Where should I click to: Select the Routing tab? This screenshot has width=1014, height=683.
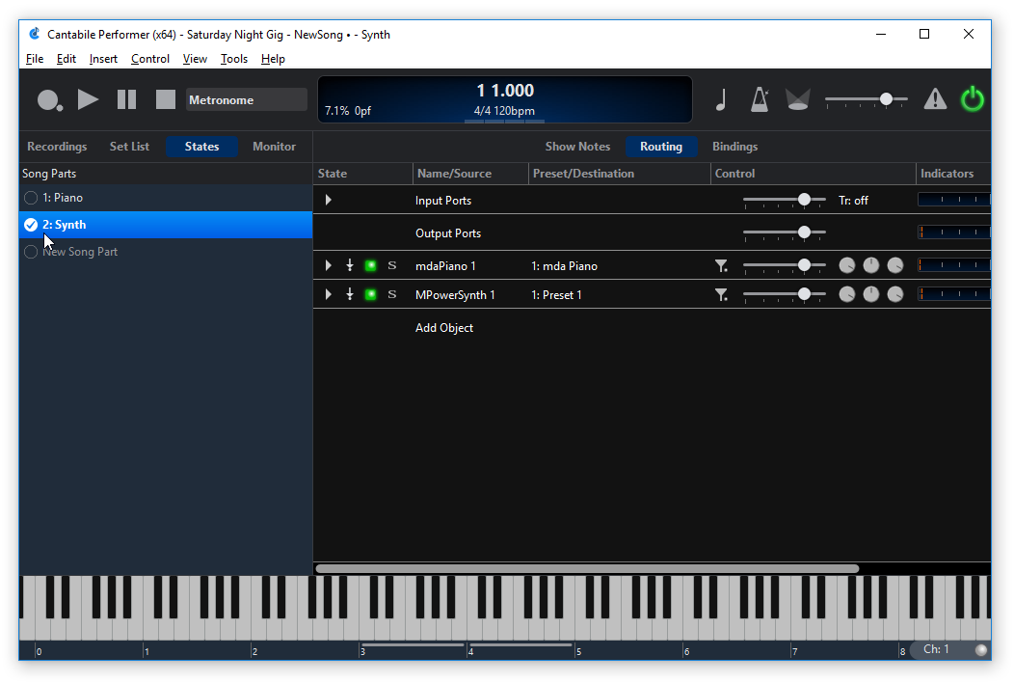(x=661, y=147)
